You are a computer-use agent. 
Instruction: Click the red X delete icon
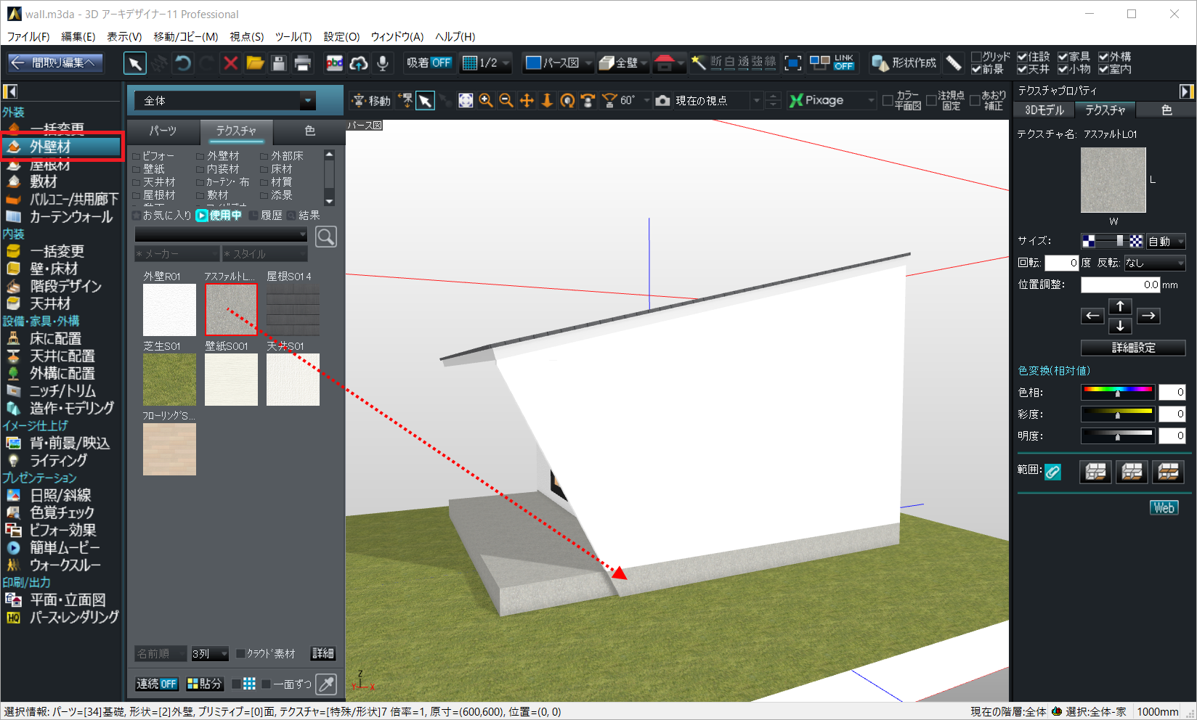click(230, 63)
